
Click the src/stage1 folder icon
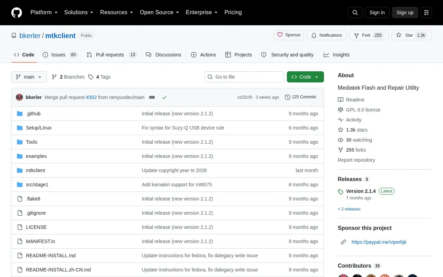pos(20,185)
